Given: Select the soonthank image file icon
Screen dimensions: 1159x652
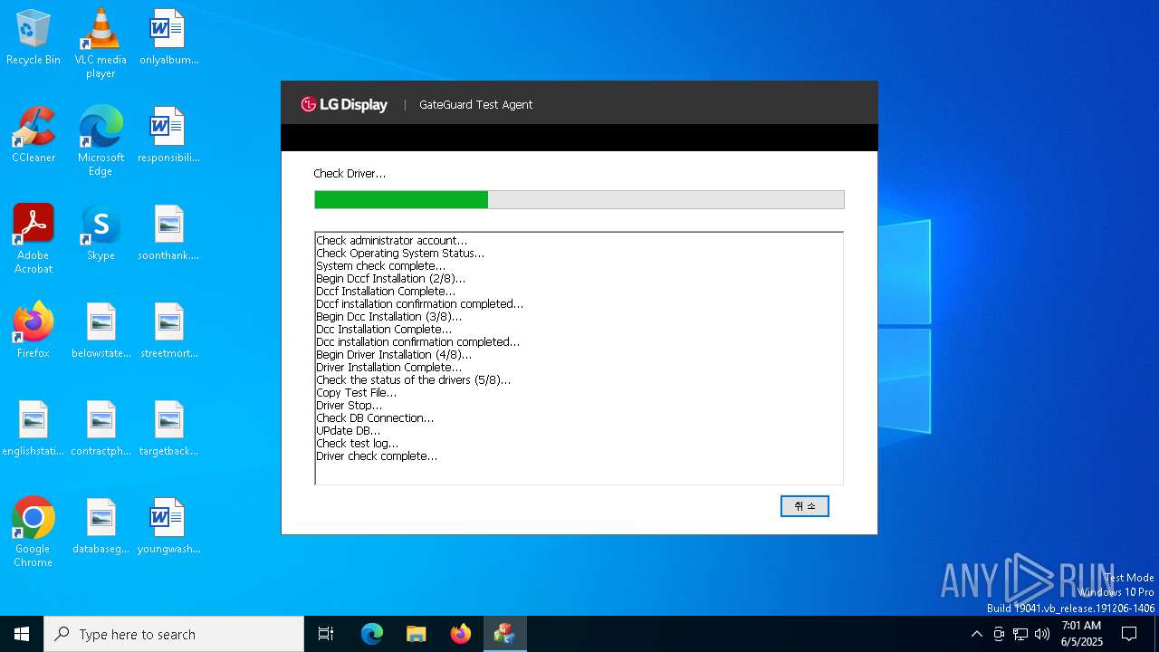Looking at the screenshot, I should pyautogui.click(x=168, y=234).
